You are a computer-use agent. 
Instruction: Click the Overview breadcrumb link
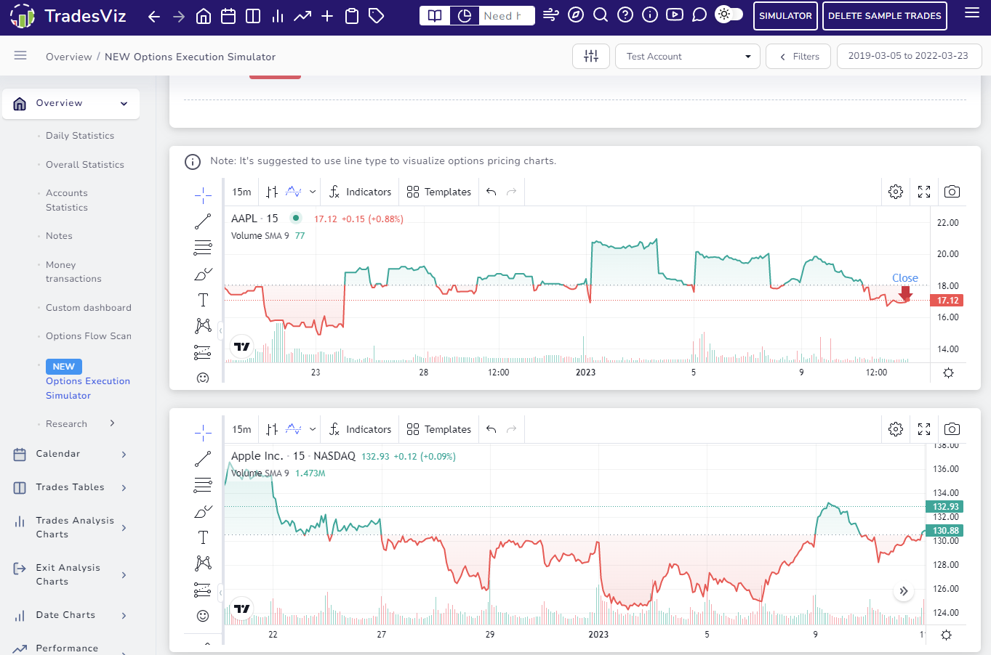click(69, 57)
